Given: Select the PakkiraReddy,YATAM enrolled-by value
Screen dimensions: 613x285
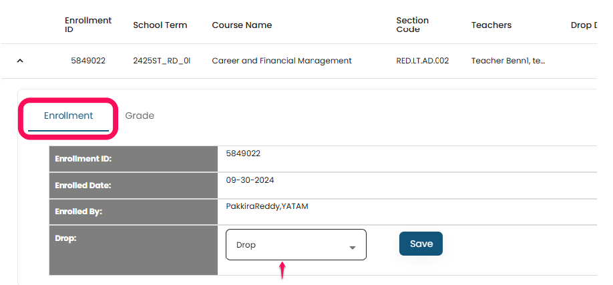Looking at the screenshot, I should click(267, 206).
